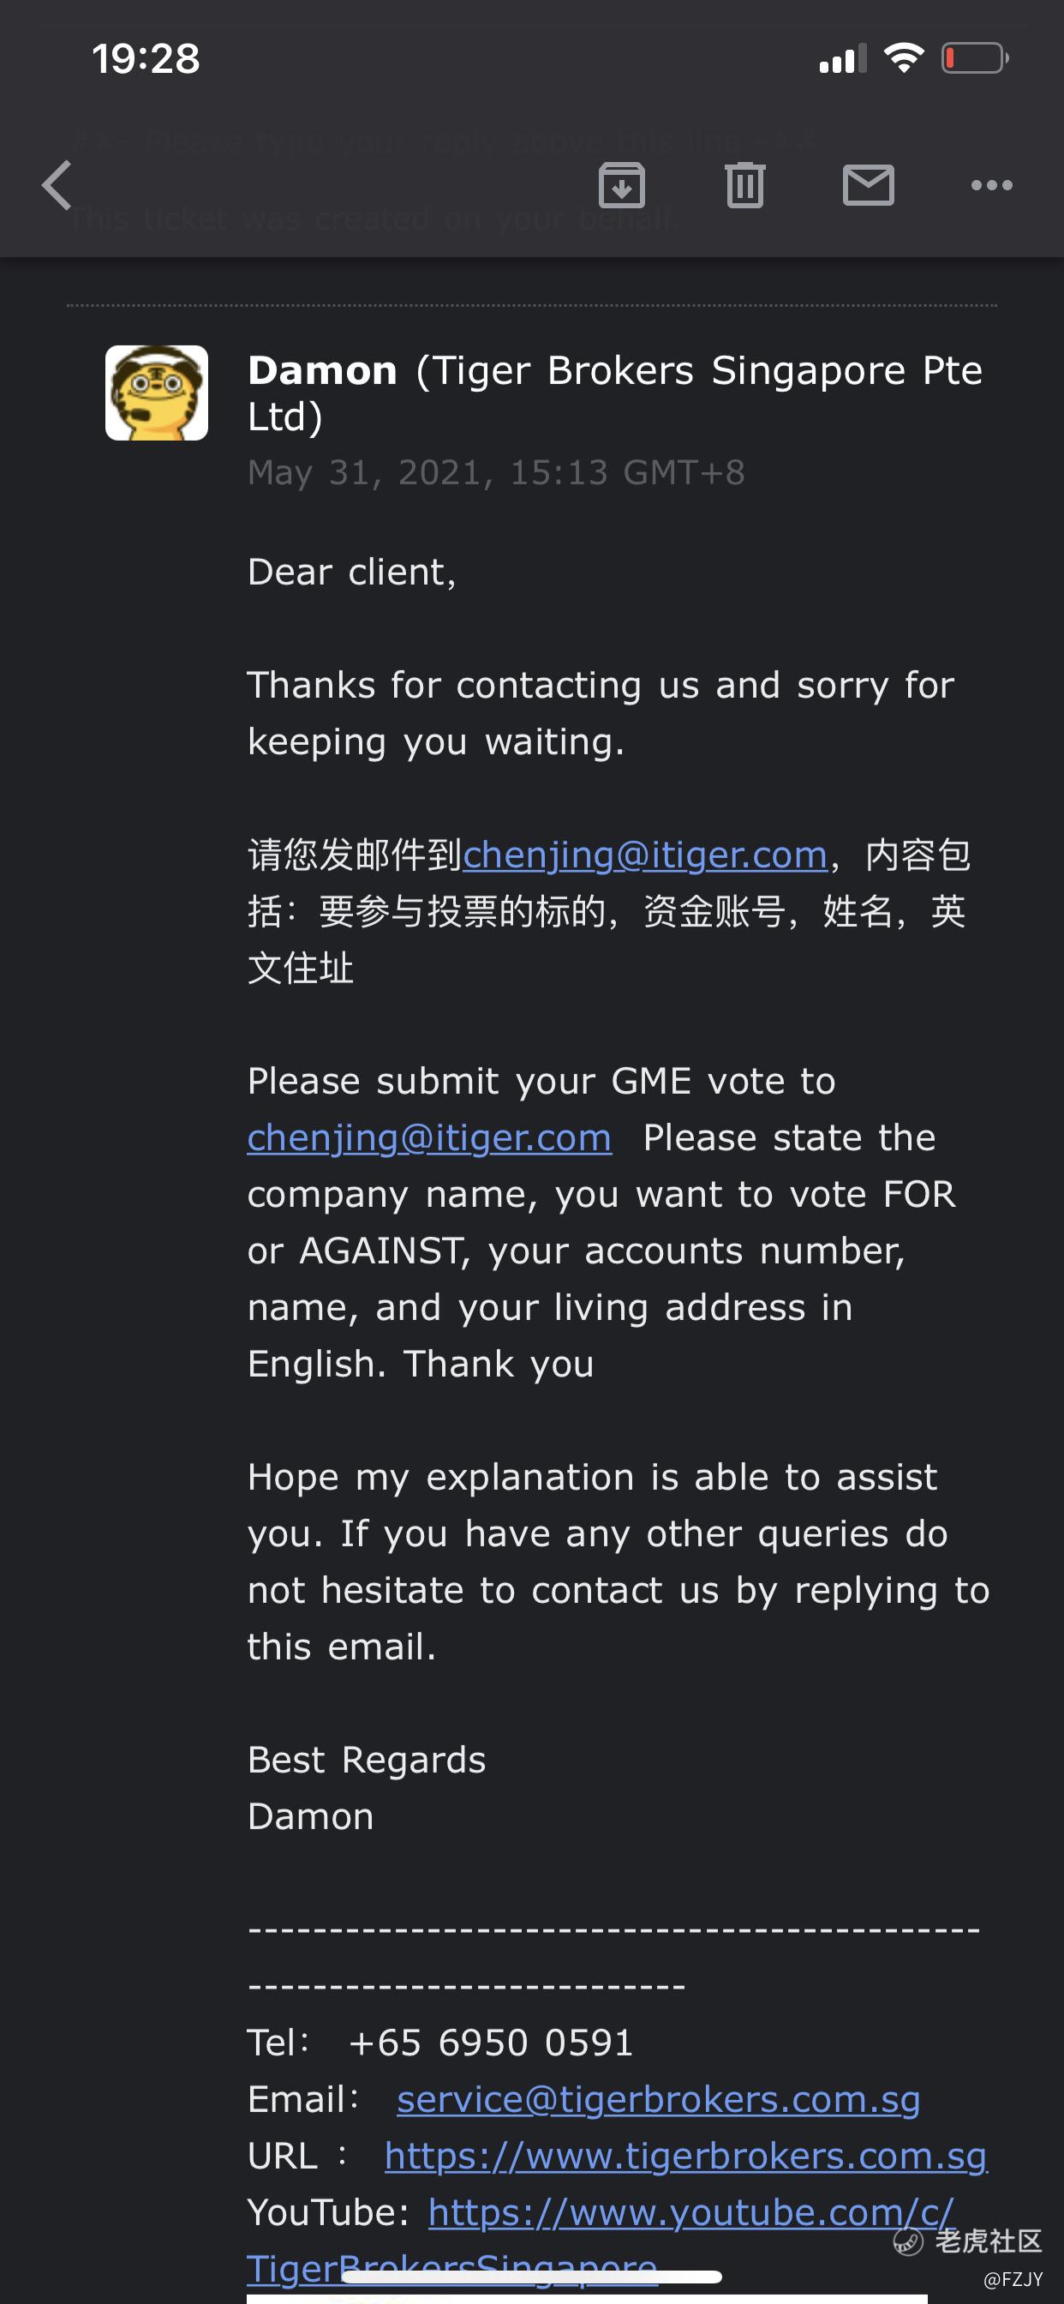Mark email as unread with envelope icon
Image resolution: width=1064 pixels, height=2304 pixels.
pyautogui.click(x=868, y=185)
